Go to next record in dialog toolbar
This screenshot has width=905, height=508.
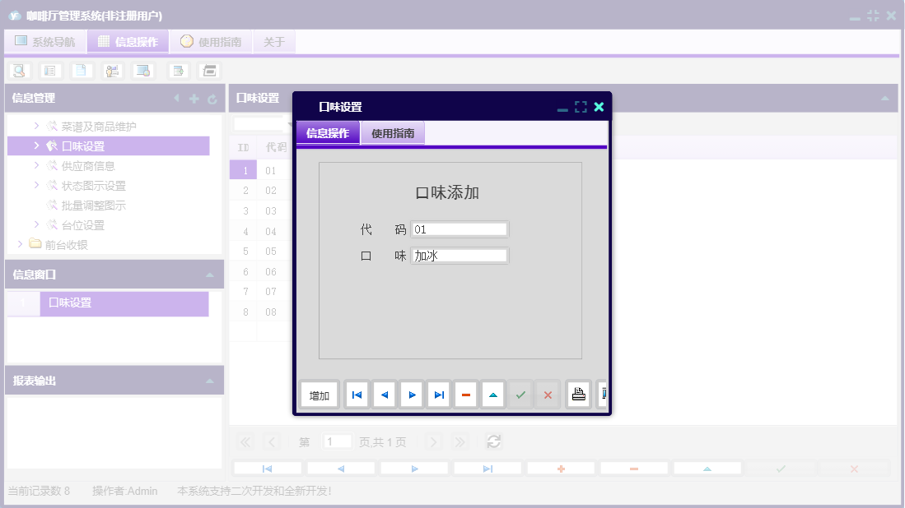(412, 395)
